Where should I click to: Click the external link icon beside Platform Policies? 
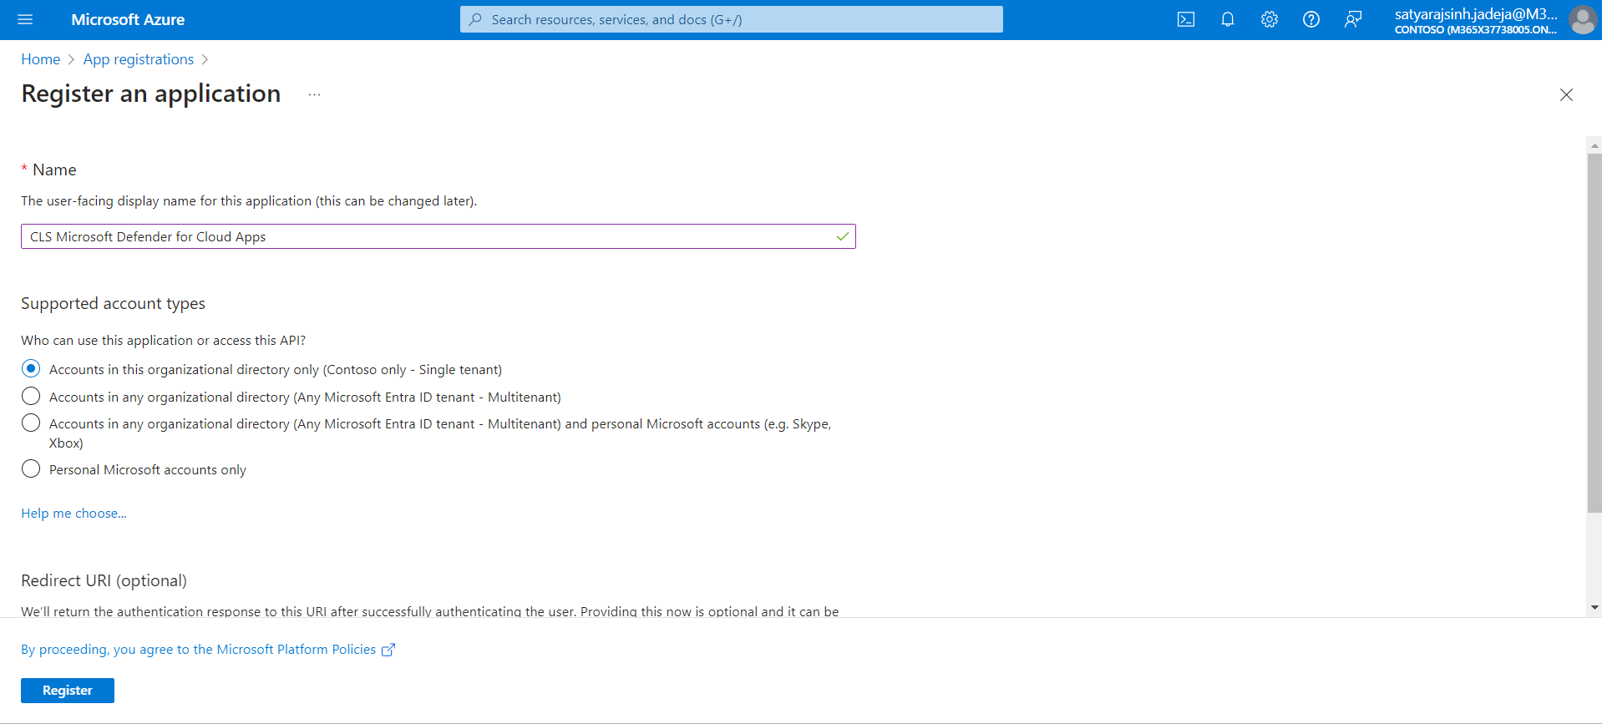pyautogui.click(x=388, y=650)
